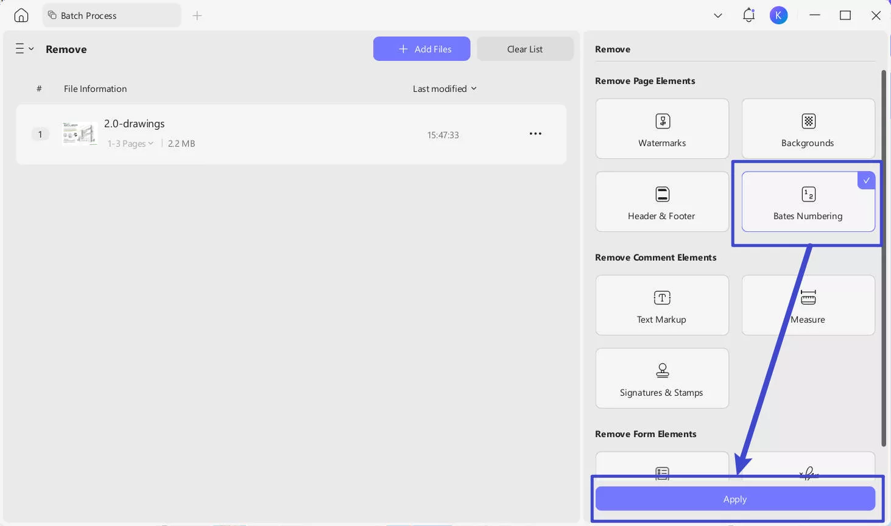Open the notifications bell

coord(748,15)
